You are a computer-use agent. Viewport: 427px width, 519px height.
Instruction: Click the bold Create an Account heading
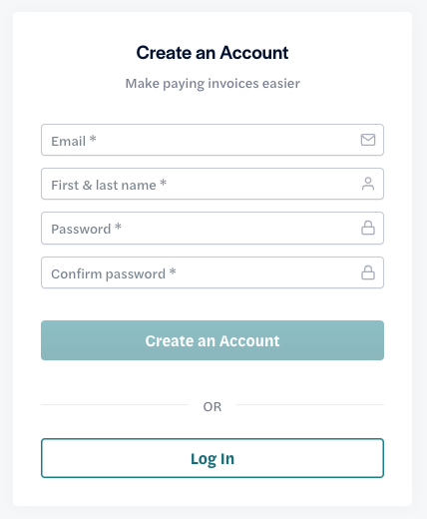[x=213, y=53]
